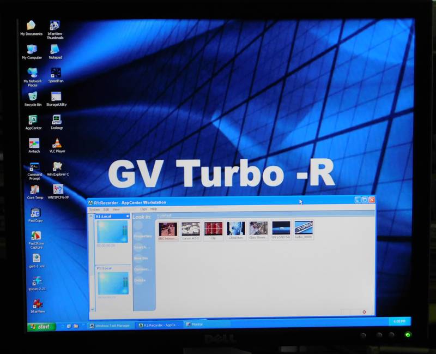The width and height of the screenshot is (436, 354).
Task: Select the Turbo logo clip thumbnail
Action: tap(304, 230)
